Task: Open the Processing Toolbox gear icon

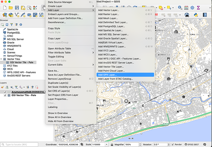Action: point(192,8)
